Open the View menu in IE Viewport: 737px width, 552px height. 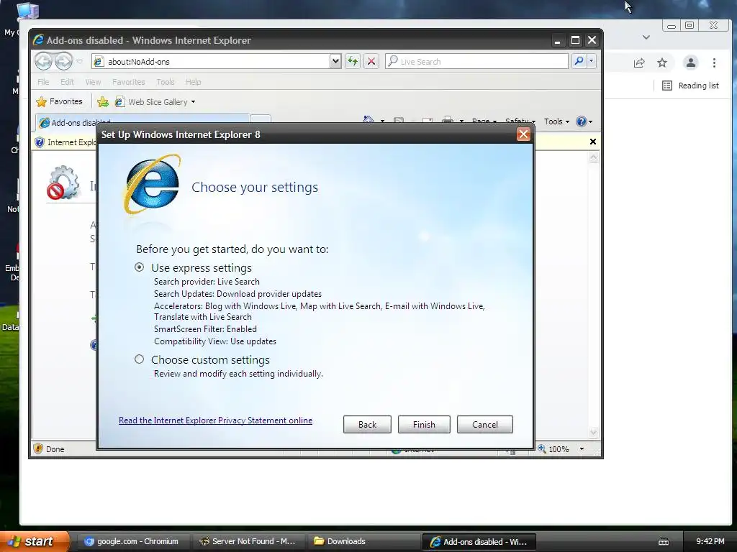pos(93,82)
